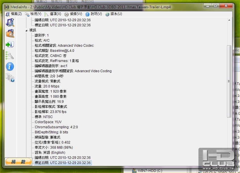
Task: Select the row 畫面高度: 1 080 像素
Action: point(50,97)
